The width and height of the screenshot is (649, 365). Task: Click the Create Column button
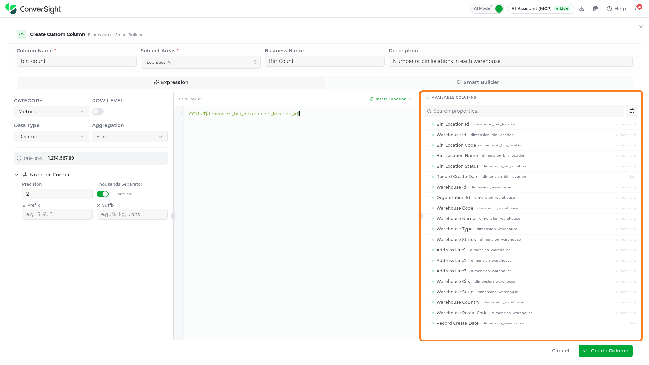(x=605, y=351)
